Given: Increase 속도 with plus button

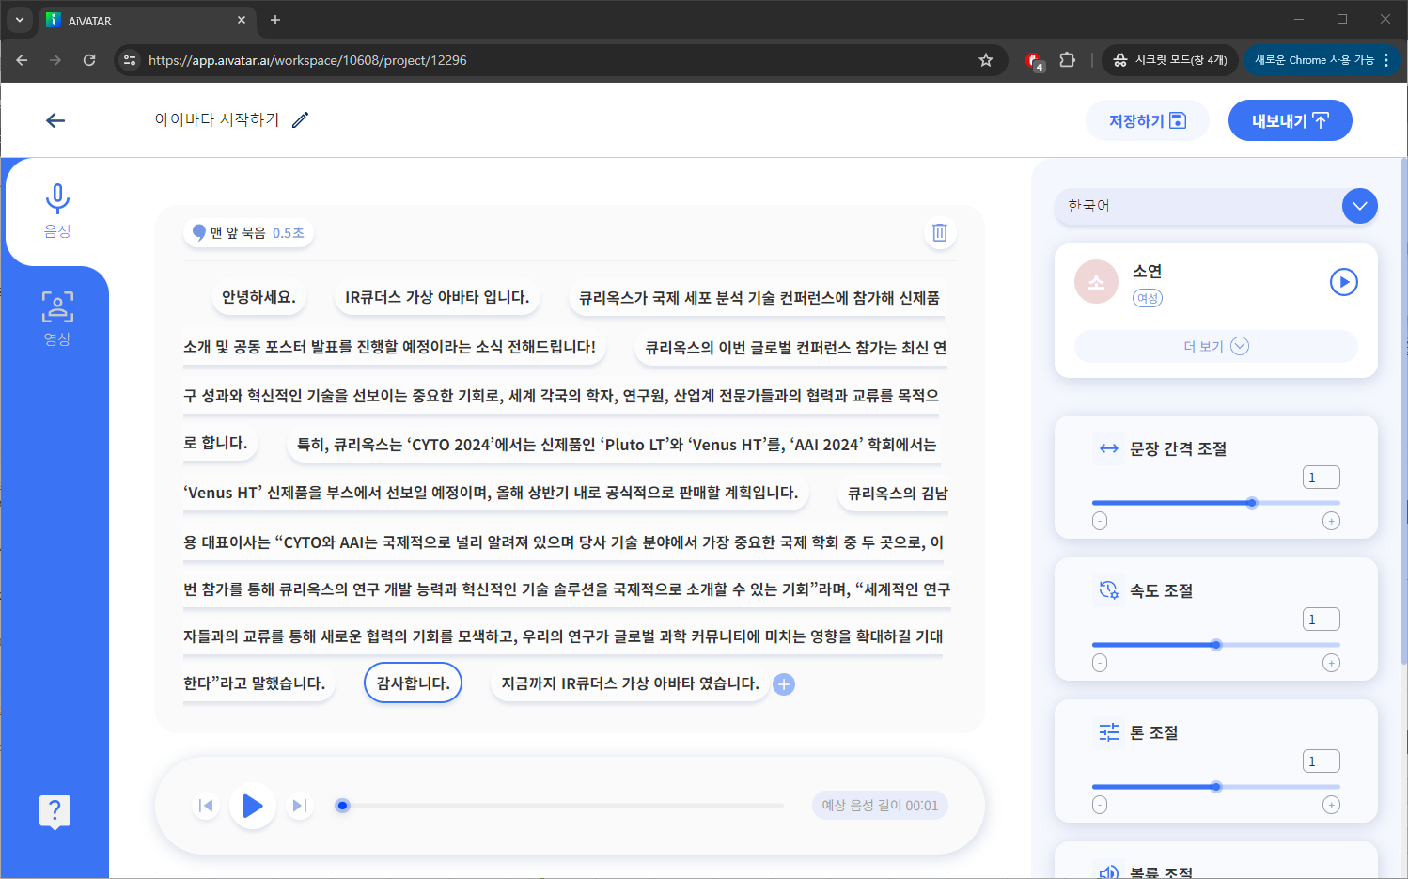Looking at the screenshot, I should coord(1331,664).
